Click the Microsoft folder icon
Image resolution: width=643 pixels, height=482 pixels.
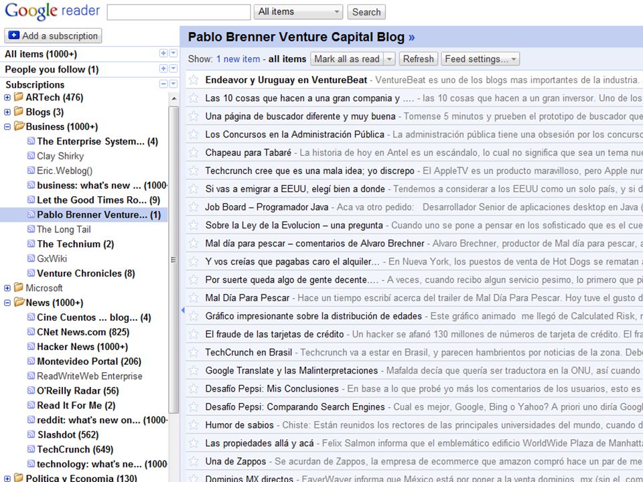(19, 288)
